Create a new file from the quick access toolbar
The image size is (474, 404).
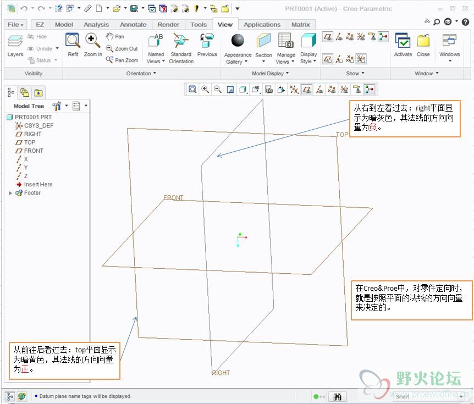pos(99,8)
